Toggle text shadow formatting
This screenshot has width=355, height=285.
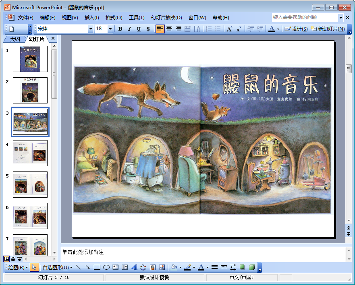[148, 29]
